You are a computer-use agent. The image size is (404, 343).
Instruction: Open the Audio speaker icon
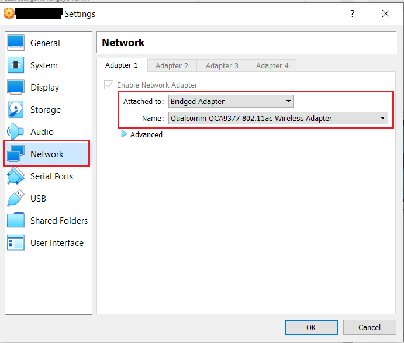16,132
